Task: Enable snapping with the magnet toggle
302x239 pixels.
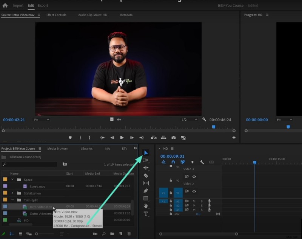Action: click(x=173, y=162)
